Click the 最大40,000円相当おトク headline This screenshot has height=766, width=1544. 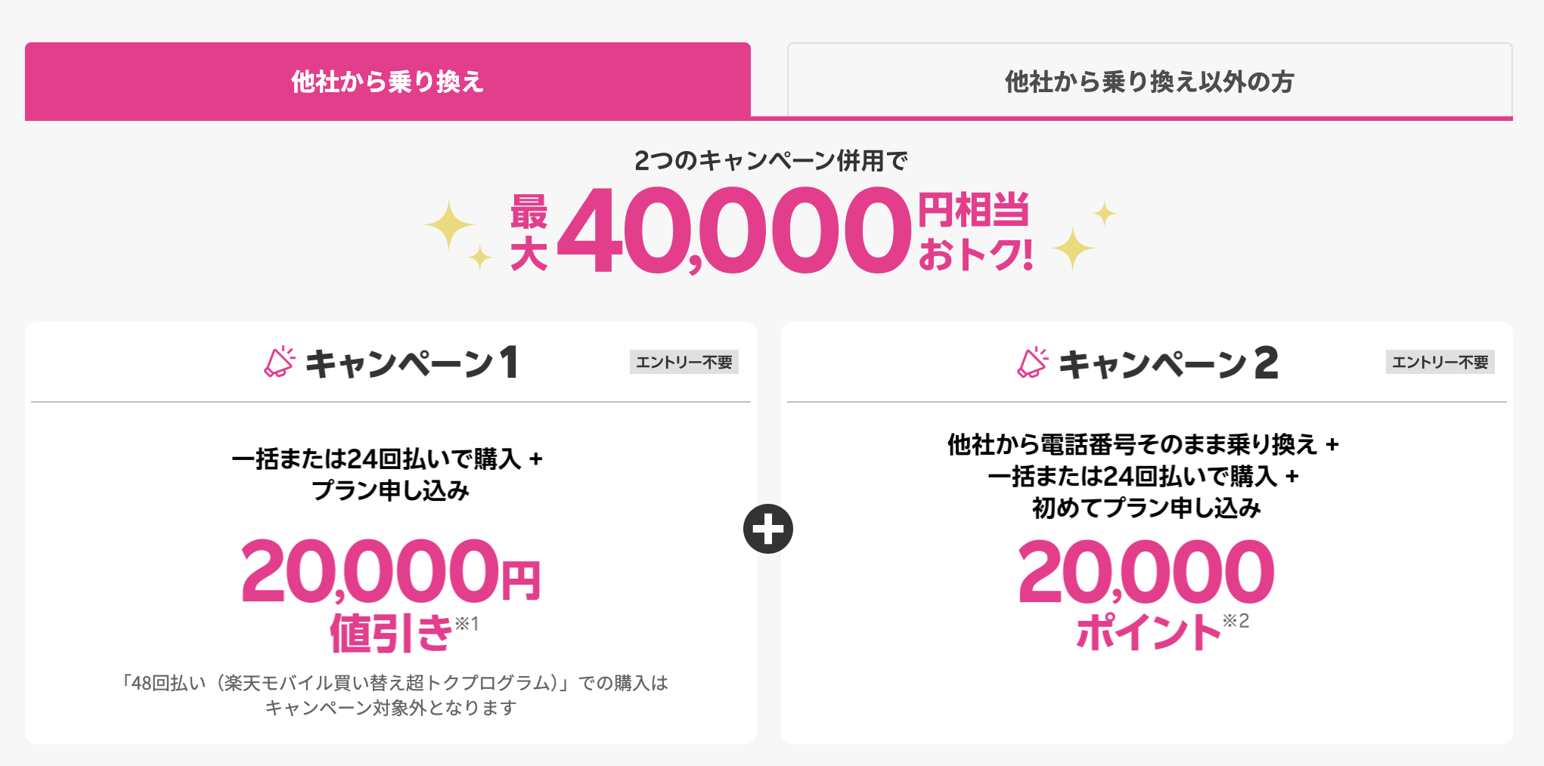771,230
